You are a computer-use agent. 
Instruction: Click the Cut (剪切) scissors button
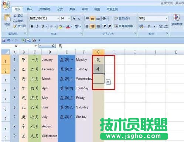point(18,16)
